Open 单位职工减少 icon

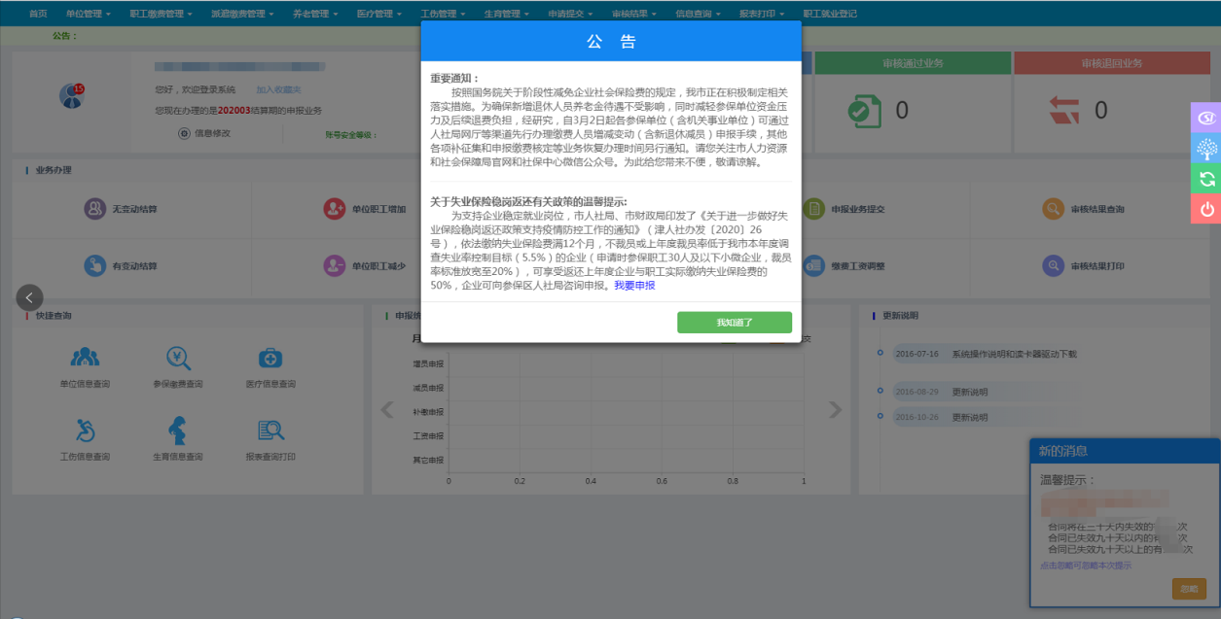click(x=335, y=265)
